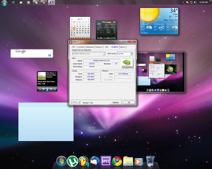Click the song title Maid with the Flaxe...
Screen dimensions: 212x169
[47, 82]
